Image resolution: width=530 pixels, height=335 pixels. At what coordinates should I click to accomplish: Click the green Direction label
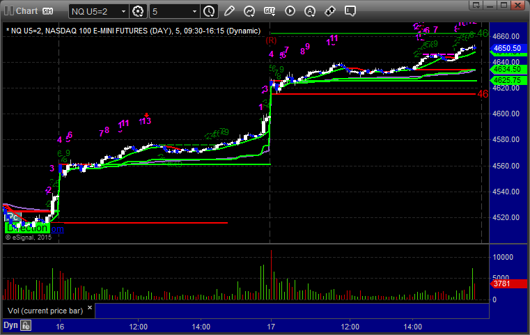(27, 228)
